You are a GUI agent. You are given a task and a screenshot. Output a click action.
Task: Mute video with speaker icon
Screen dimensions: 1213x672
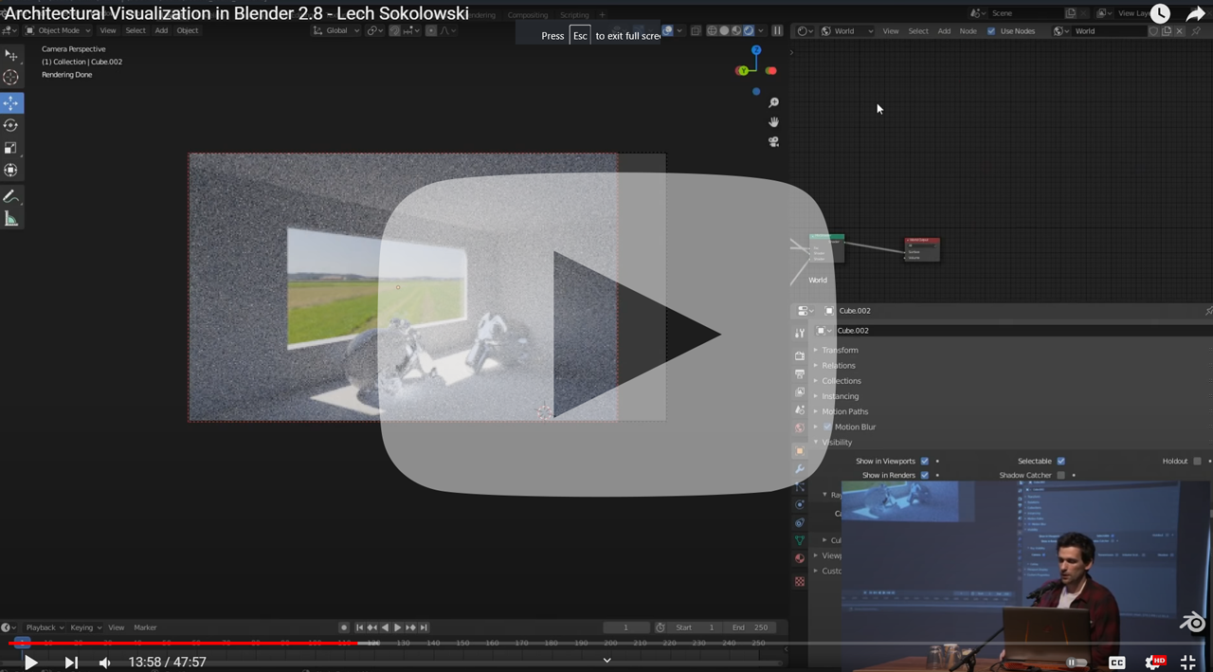pos(105,663)
